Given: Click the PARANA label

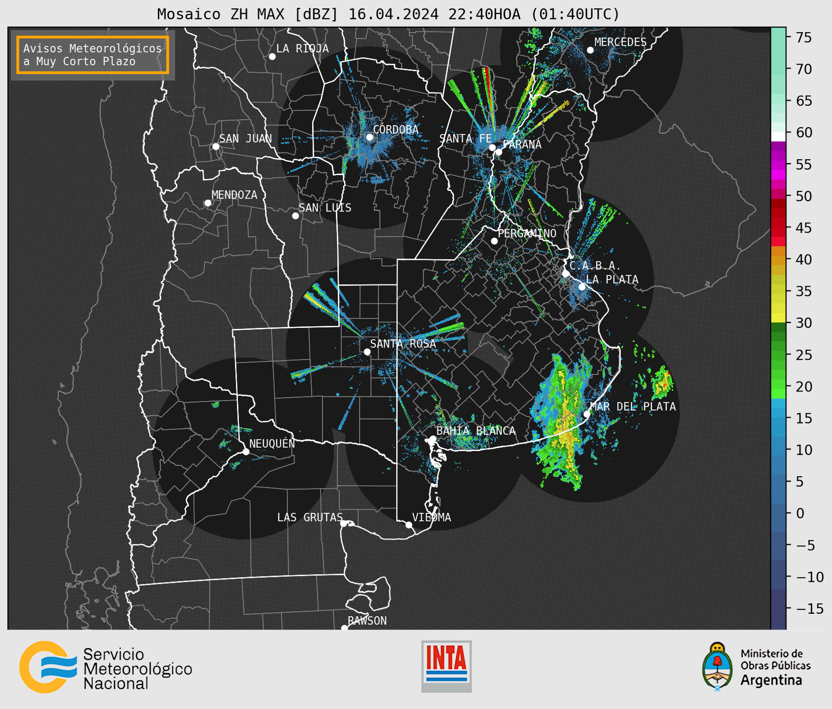Looking at the screenshot, I should [x=522, y=144].
